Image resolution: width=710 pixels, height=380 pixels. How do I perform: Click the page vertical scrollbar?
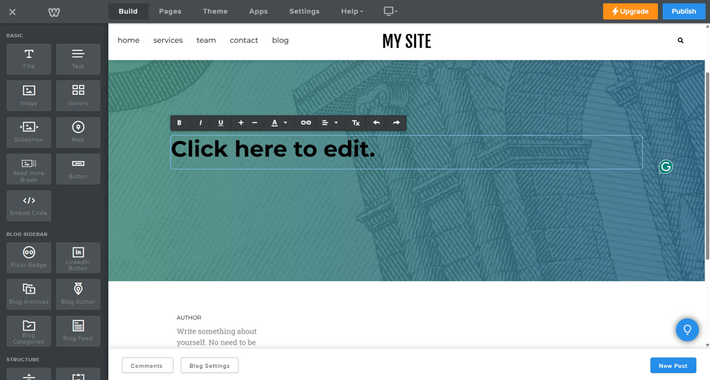point(707,166)
